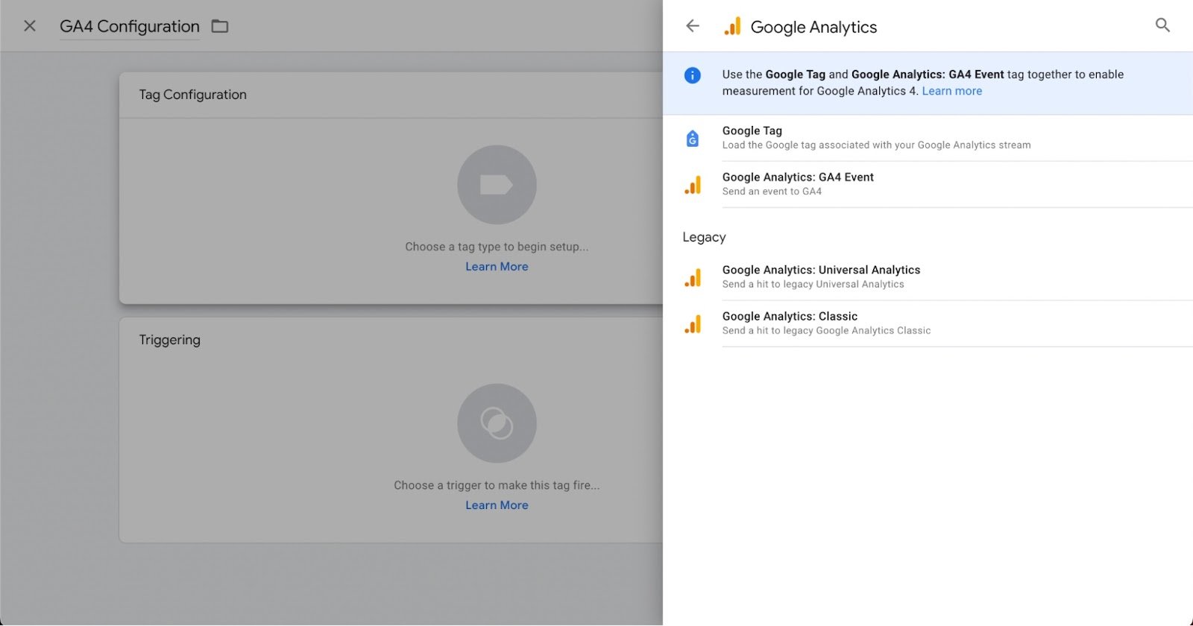Click the back arrow in Google Analytics panel
Viewport: 1193px width, 626px height.
click(x=693, y=26)
